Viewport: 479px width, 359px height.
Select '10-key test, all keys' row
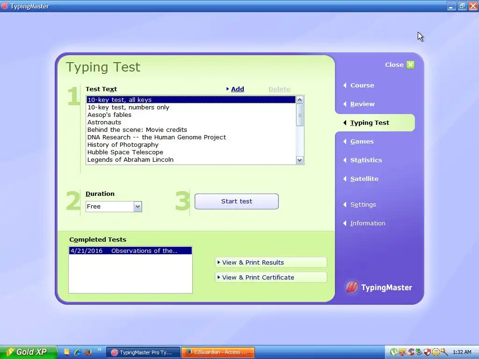click(x=191, y=100)
